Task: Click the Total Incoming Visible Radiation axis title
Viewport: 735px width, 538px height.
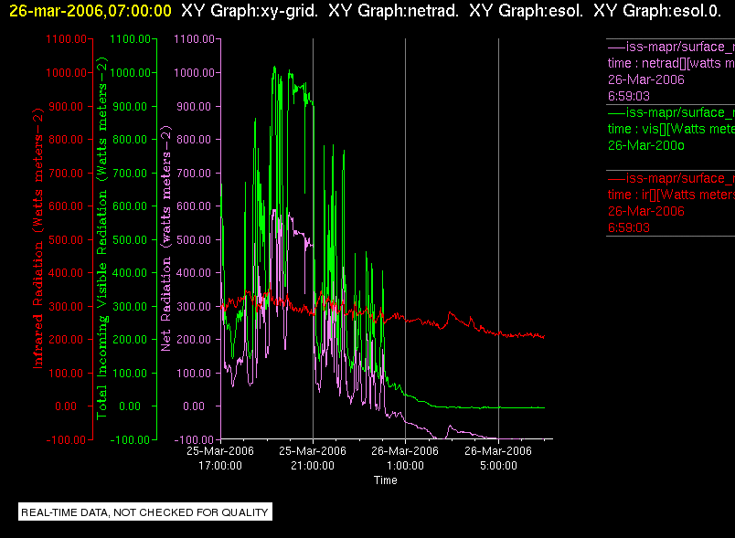Action: coord(102,238)
